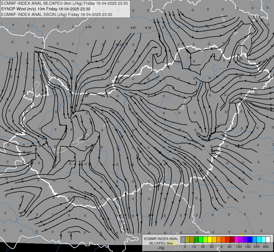Screen dimensions: 274x252
Task: Click the dark gold legend swatch left of 12
Action: [192, 239]
